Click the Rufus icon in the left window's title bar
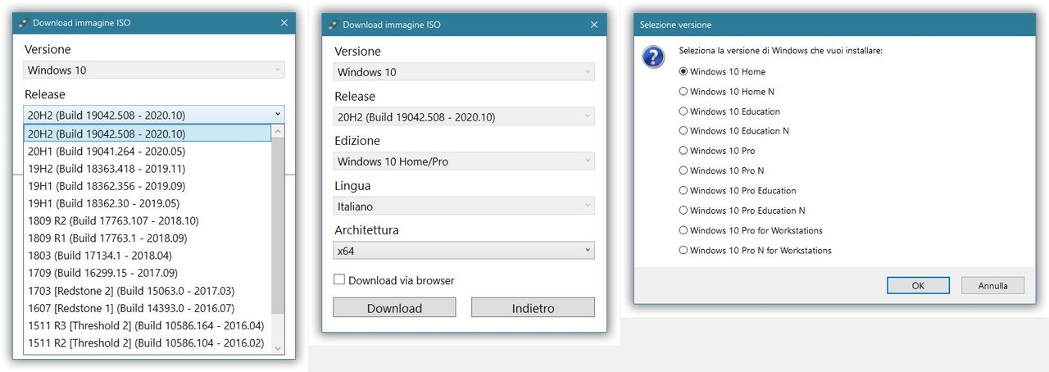The height and width of the screenshot is (372, 1049). (x=24, y=23)
